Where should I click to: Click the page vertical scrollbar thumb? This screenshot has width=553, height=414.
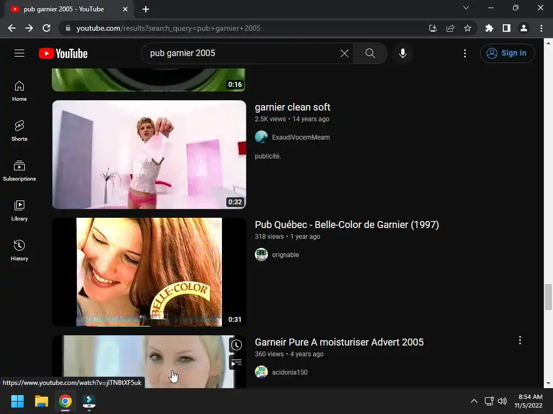pyautogui.click(x=548, y=296)
